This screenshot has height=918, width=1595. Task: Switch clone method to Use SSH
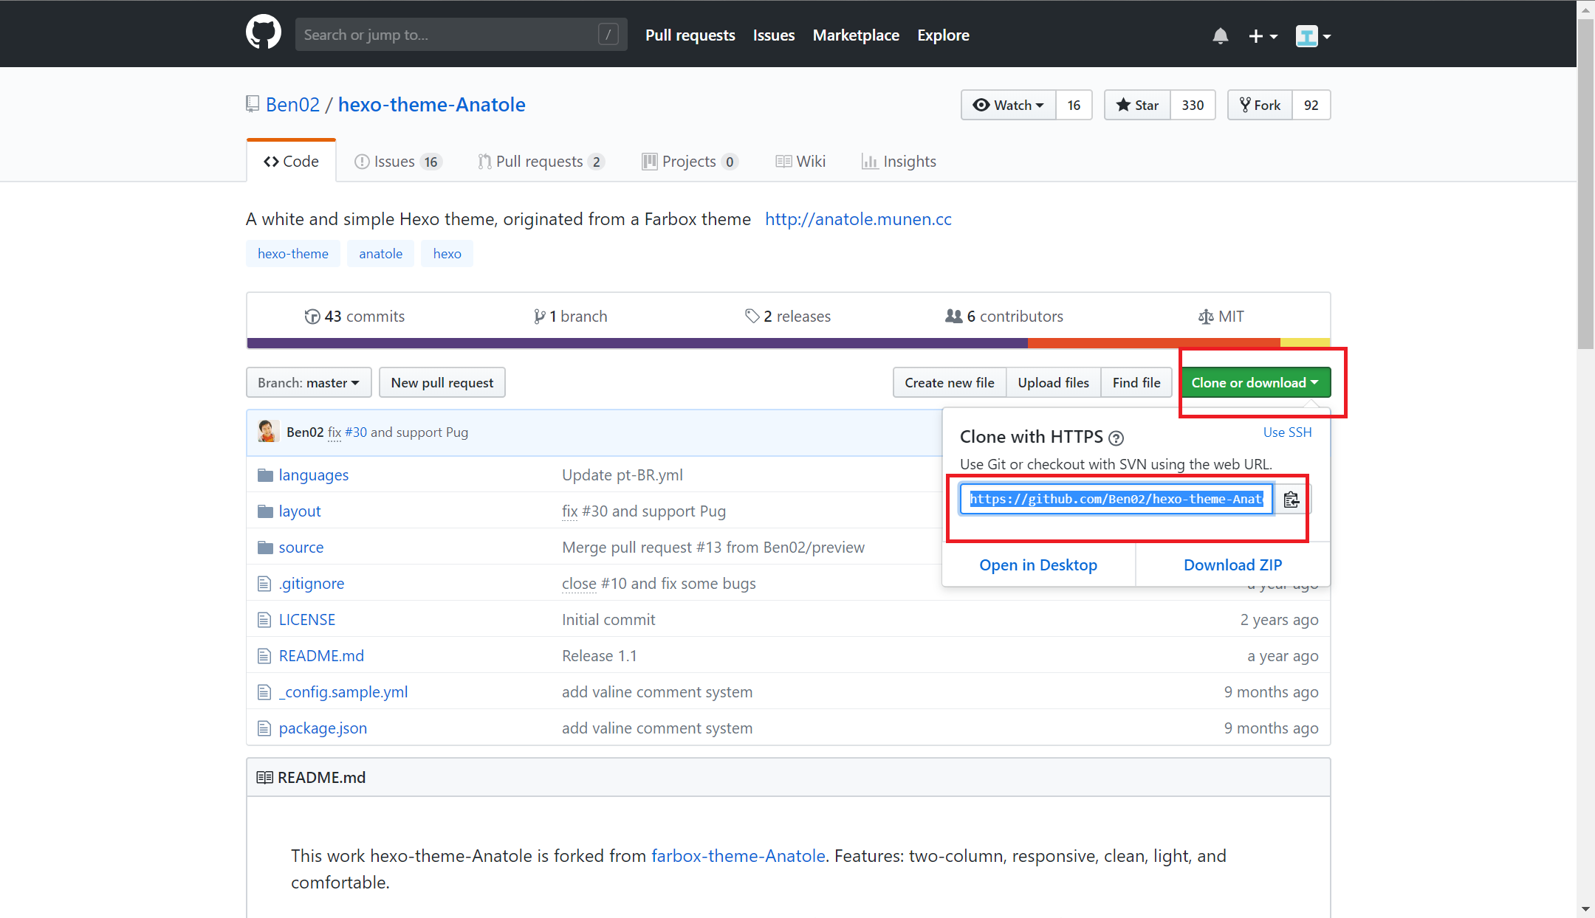point(1287,432)
